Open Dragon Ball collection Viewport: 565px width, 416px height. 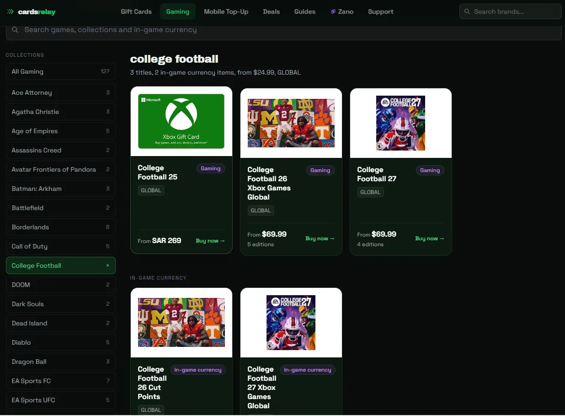(61, 362)
